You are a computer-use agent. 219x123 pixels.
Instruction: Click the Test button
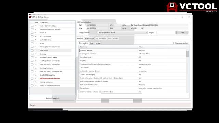click(x=182, y=32)
